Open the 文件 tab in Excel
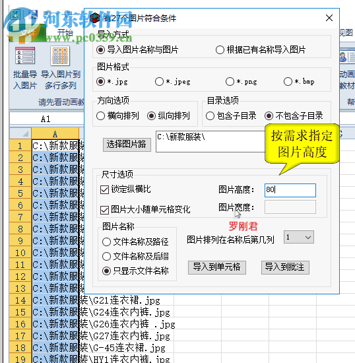355x363 pixels. [x=28, y=33]
